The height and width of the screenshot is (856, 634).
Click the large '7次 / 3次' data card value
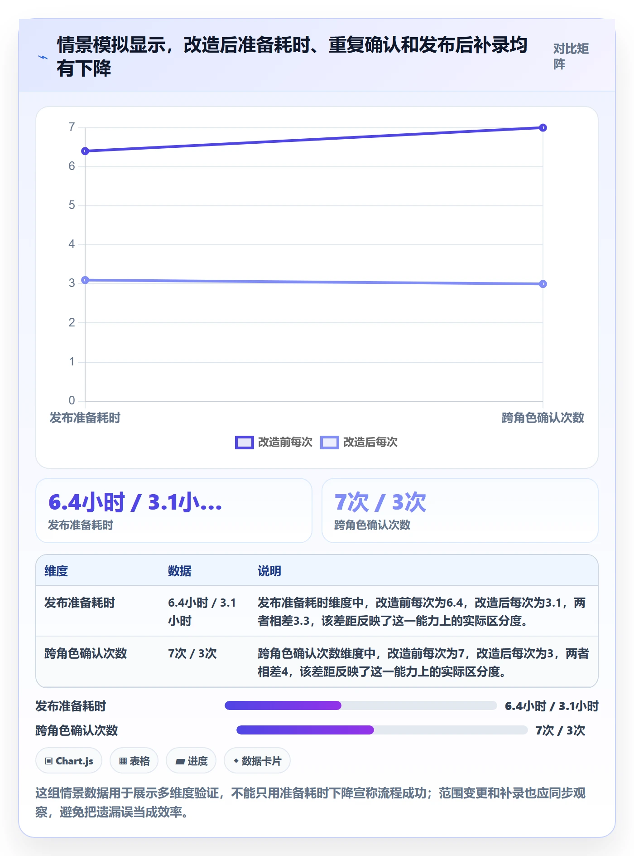380,502
